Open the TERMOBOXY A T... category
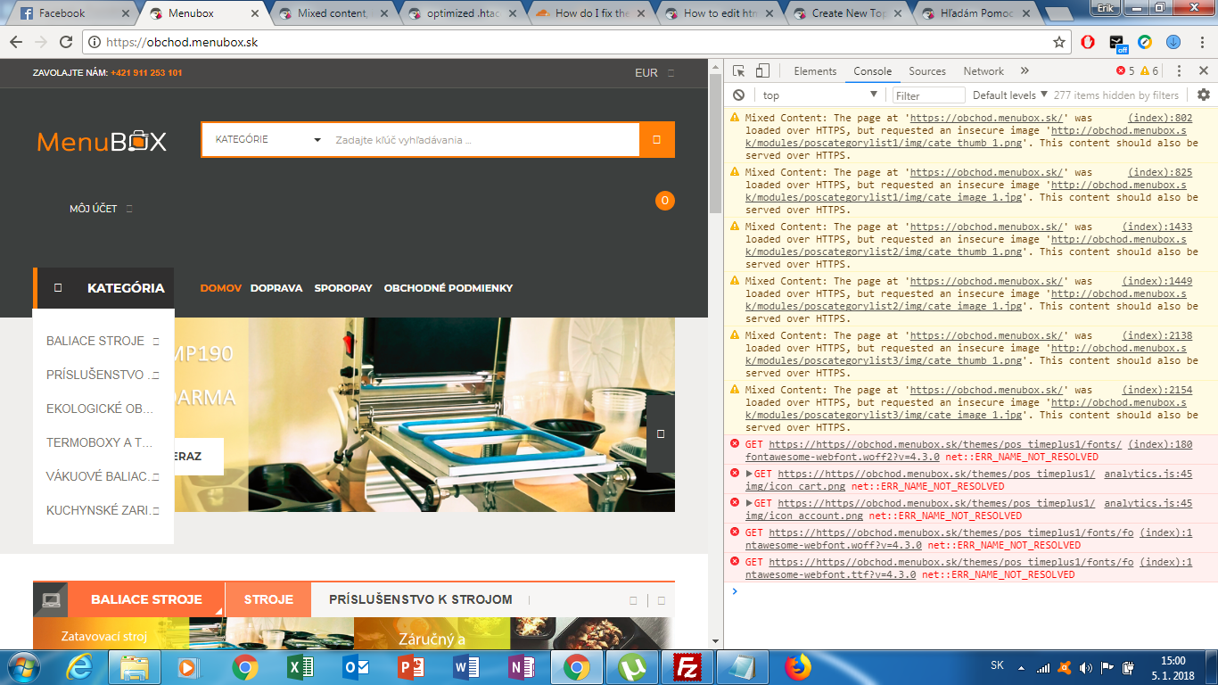Image resolution: width=1218 pixels, height=685 pixels. click(100, 442)
